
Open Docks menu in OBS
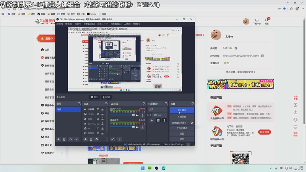point(89,24)
